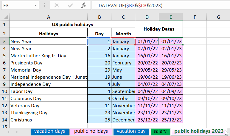This screenshot has width=230, height=136.
Task: Select column E header
Action: 171,17
